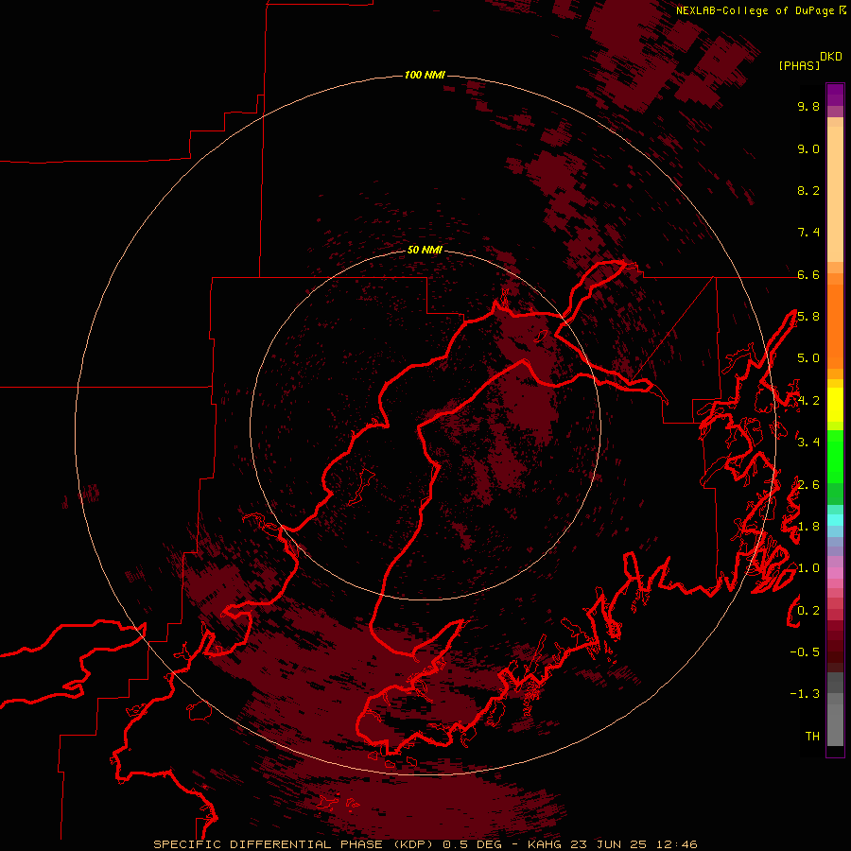Pick the cyan band of the color bar
851x851 pixels.
point(835,520)
